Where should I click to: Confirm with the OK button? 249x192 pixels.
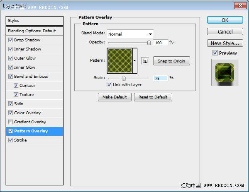coord(225,20)
